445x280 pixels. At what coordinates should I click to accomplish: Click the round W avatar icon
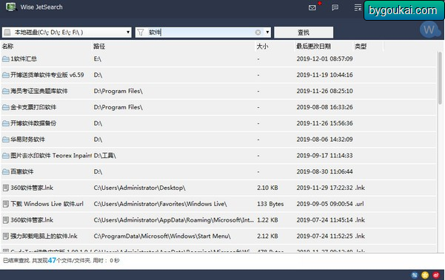[429, 29]
